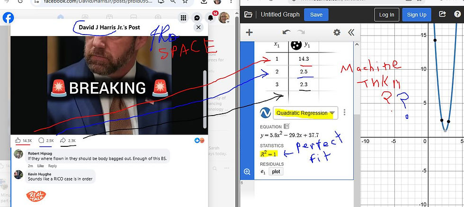Click the plotted point near y equals 14.3
The image size is (464, 207).
[x=435, y=40]
